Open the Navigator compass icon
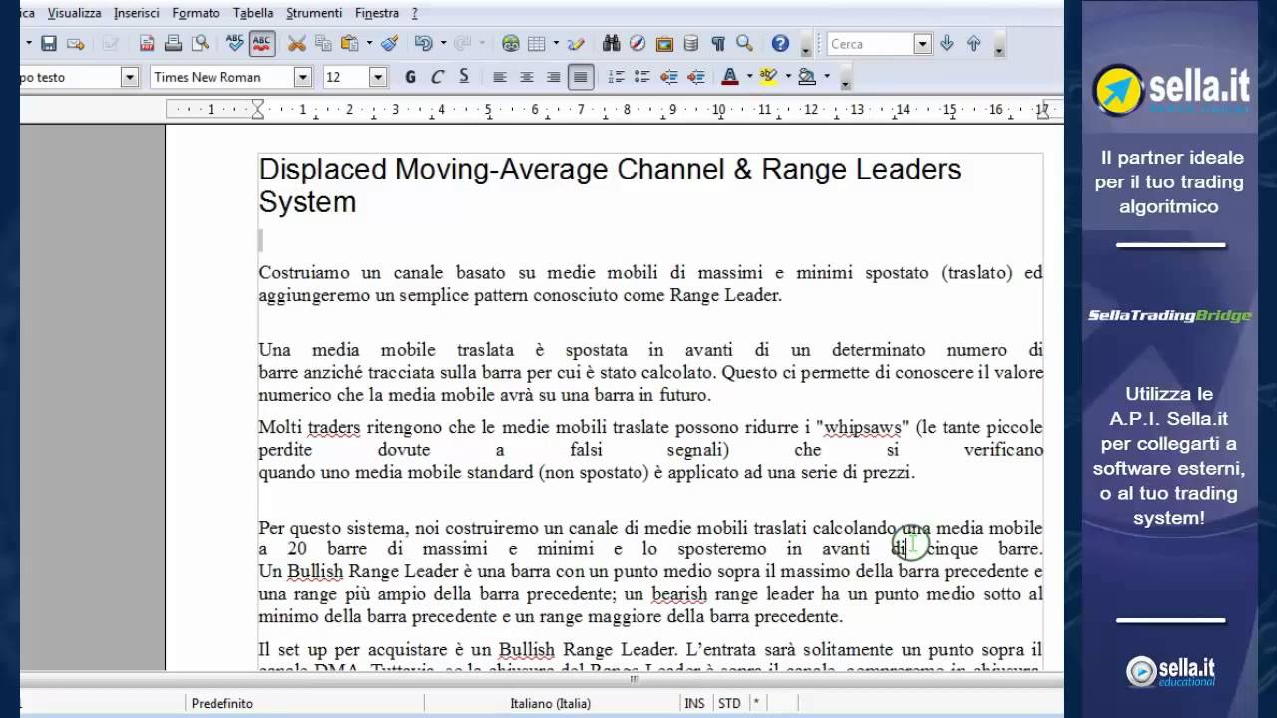Viewport: 1277px width, 718px height. pos(638,43)
